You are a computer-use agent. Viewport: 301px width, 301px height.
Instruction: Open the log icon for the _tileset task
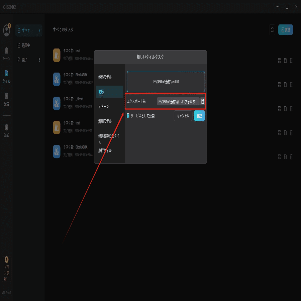(285, 108)
